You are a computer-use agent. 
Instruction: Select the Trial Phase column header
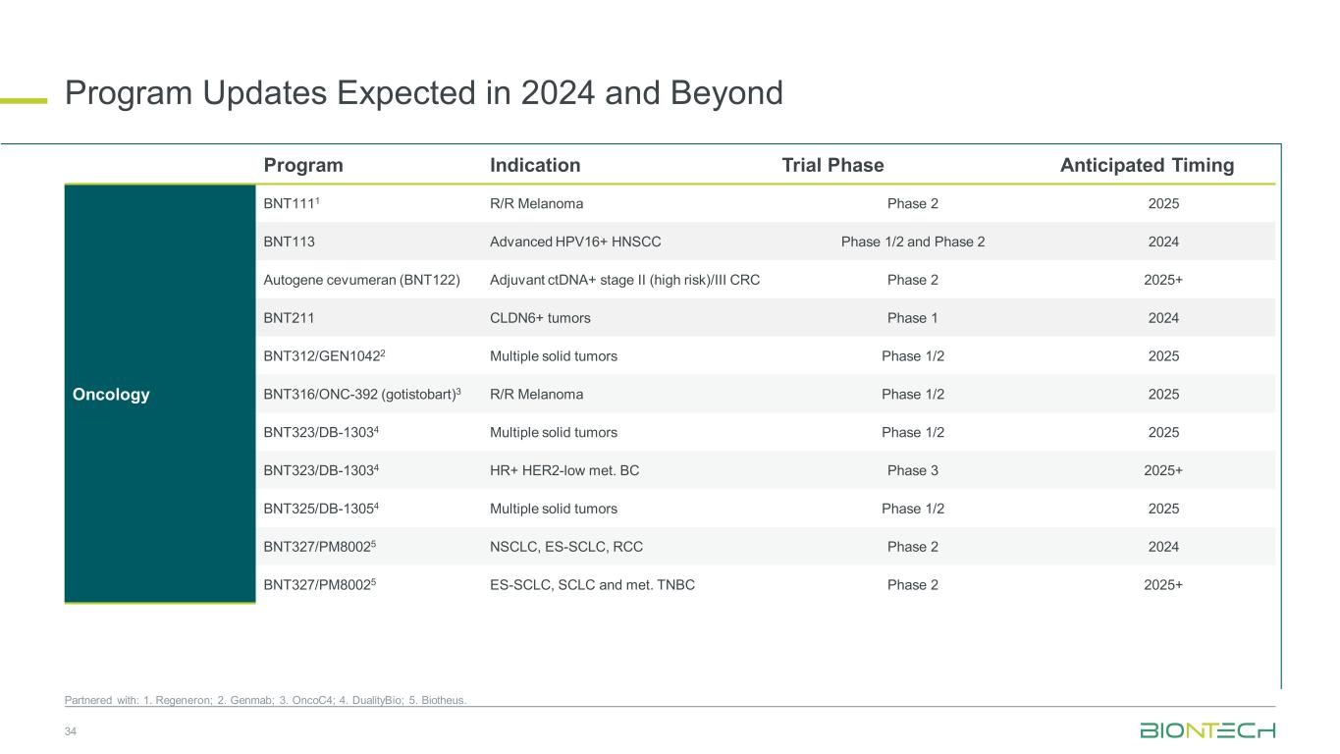pyautogui.click(x=832, y=165)
